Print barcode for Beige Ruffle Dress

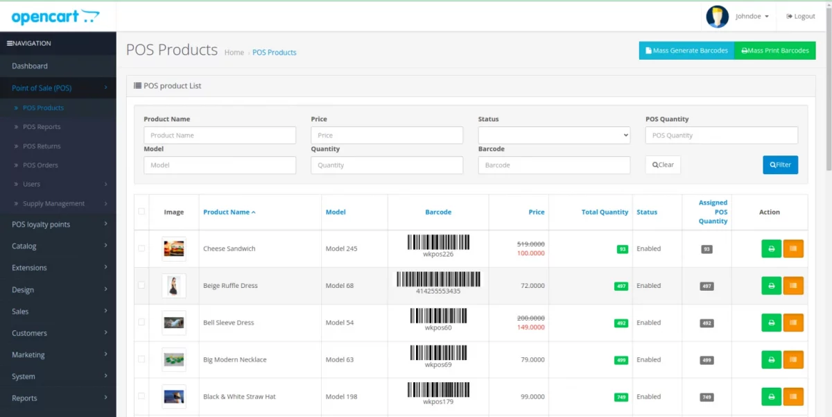coord(771,285)
